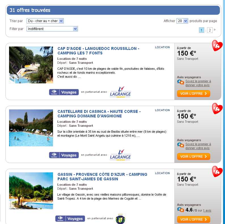Open the Gassin Camping Parc Saint-James title link

point(102,177)
